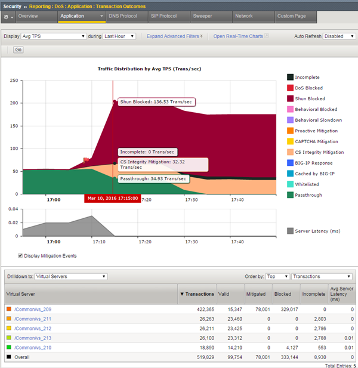The height and width of the screenshot is (368, 358).
Task: Click the Passthrough legend icon
Action: coord(291,195)
